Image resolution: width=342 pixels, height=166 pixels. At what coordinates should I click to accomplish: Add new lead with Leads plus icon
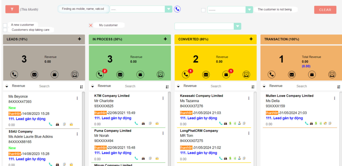click(x=79, y=39)
